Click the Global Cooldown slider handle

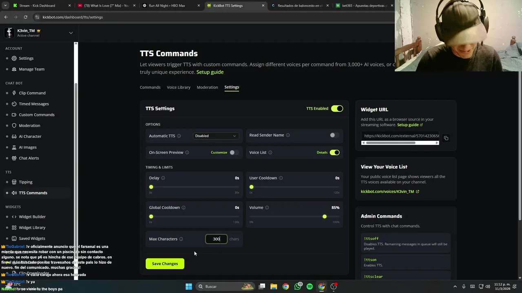pyautogui.click(x=151, y=216)
